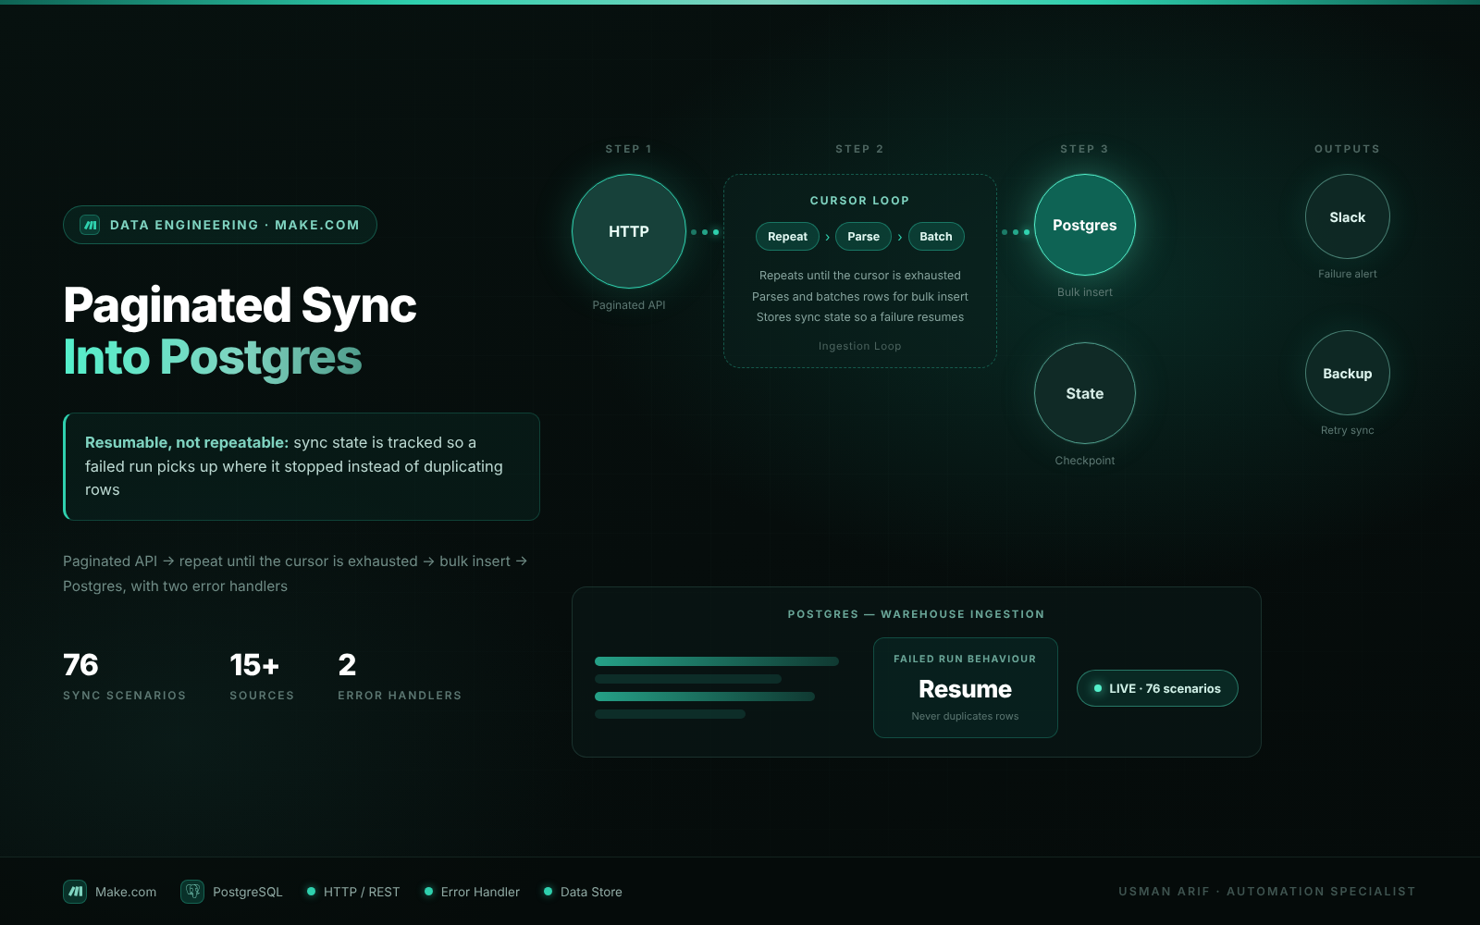Screen dimensions: 1480x925
Task: Click the STEP 2 label
Action: [x=860, y=149]
